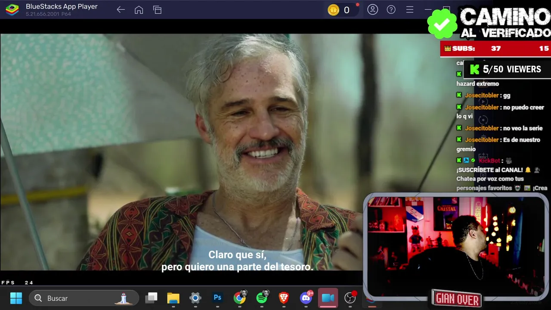This screenshot has width=551, height=310.
Task: Click the SUBS counter bar
Action: [x=495, y=49]
